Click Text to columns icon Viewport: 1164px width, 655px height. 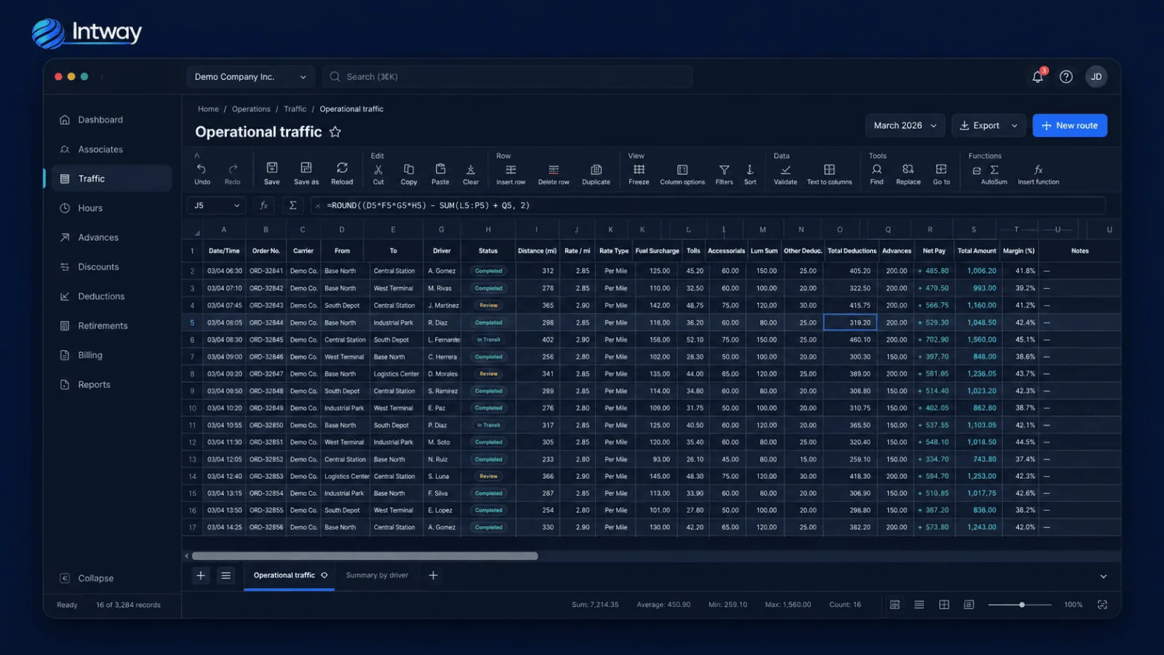(829, 170)
